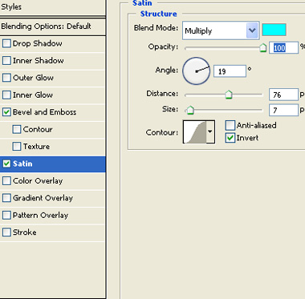Viewport: 305px width, 299px height.
Task: Open the Drop Shadow settings row
Action: point(52,43)
